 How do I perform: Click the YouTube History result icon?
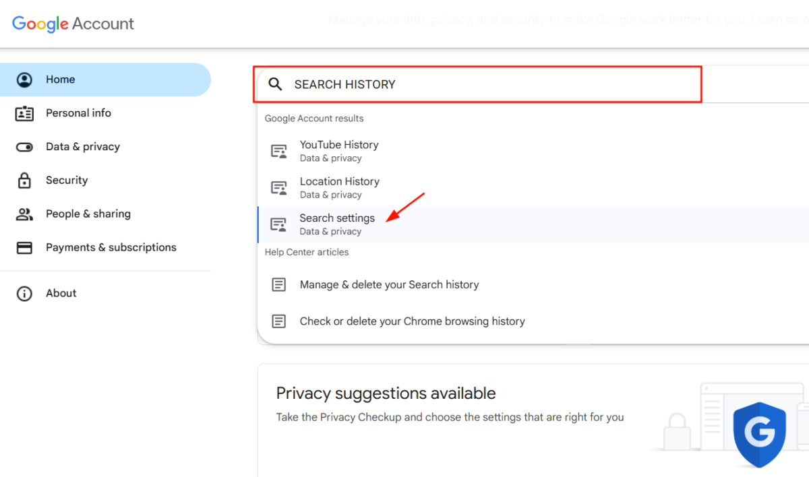(278, 151)
